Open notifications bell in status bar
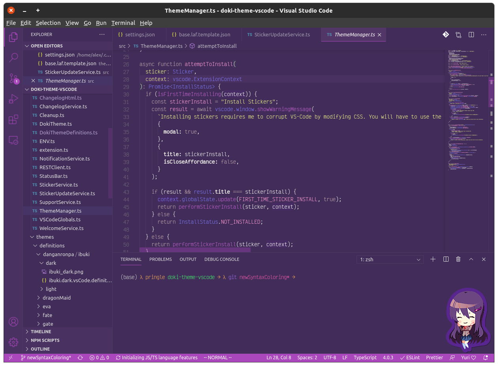This screenshot has height=366, width=498. [487, 358]
